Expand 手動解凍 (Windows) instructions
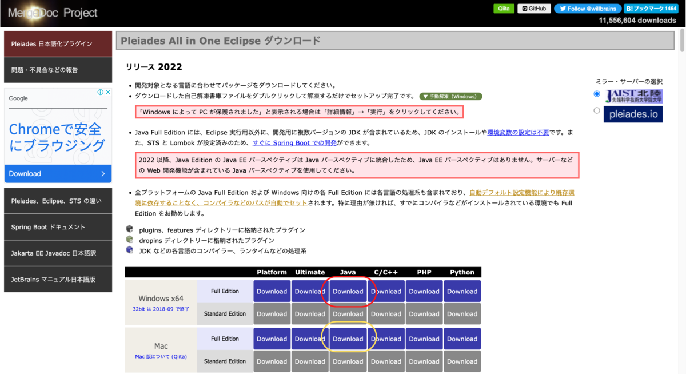 click(450, 97)
